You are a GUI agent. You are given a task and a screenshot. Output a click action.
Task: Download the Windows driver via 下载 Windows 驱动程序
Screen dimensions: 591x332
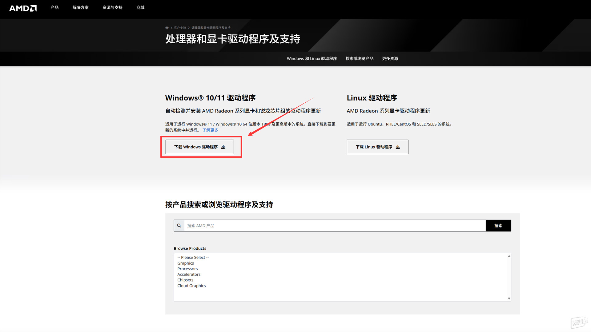pyautogui.click(x=200, y=147)
